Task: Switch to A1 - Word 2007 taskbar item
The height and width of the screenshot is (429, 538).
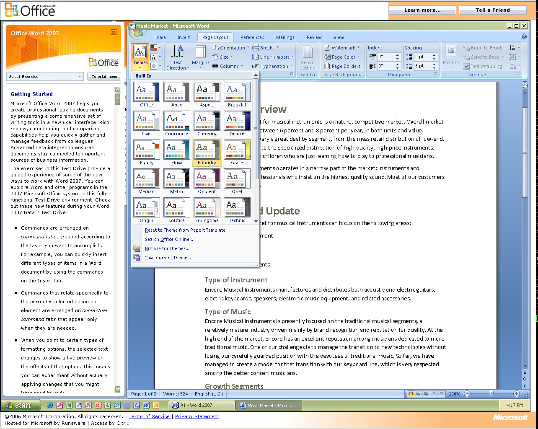Action: [x=202, y=405]
